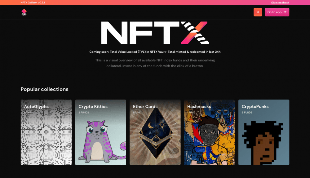Screen dimensions: 310x178
Task: Click the Popular collections heading
Action: 44,89
